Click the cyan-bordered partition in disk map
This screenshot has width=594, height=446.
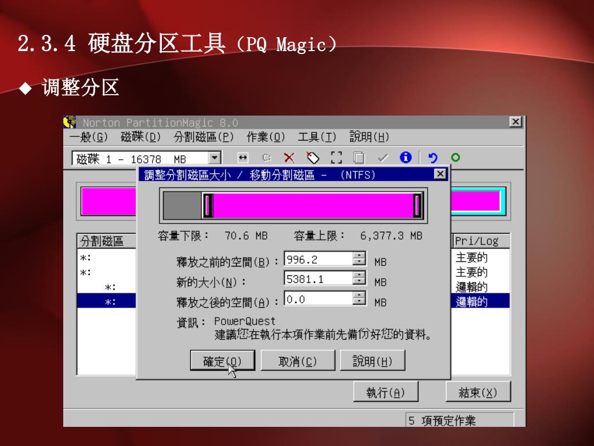click(x=478, y=202)
